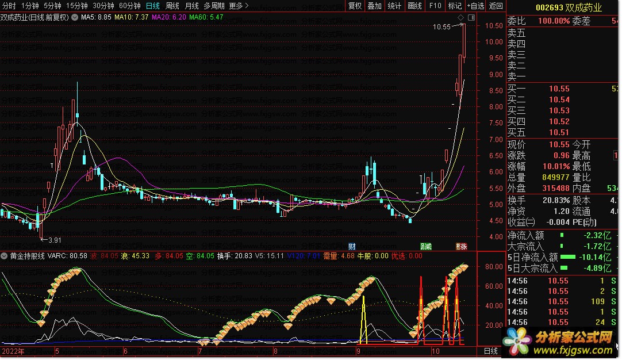Screen dimensions: 622x360
Task: Click the bottom-right 日线 period label
Action: pyautogui.click(x=491, y=351)
